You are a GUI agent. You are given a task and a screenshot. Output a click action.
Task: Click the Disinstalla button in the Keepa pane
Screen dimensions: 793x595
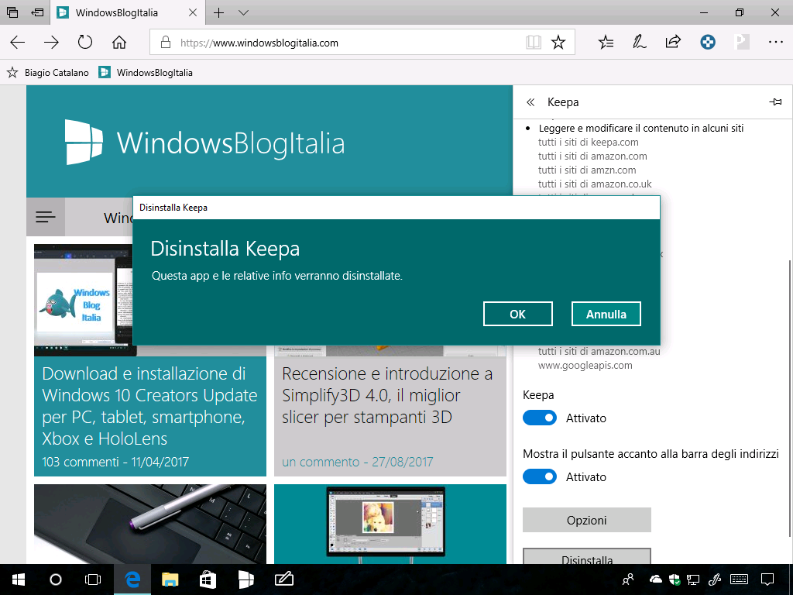coord(587,556)
